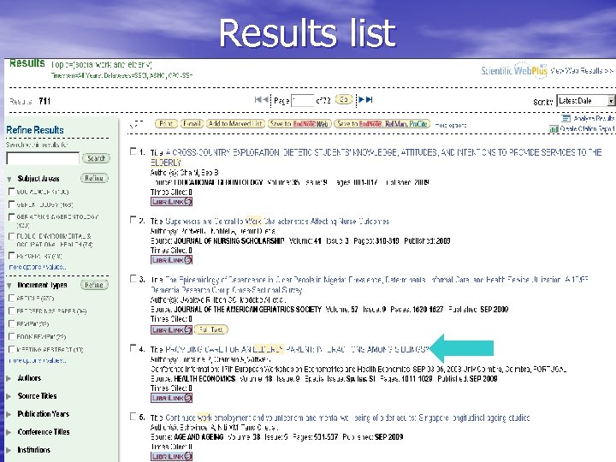Open the Singapore longitudinal ageing studies title
616x462 pixels.
[x=347, y=418]
